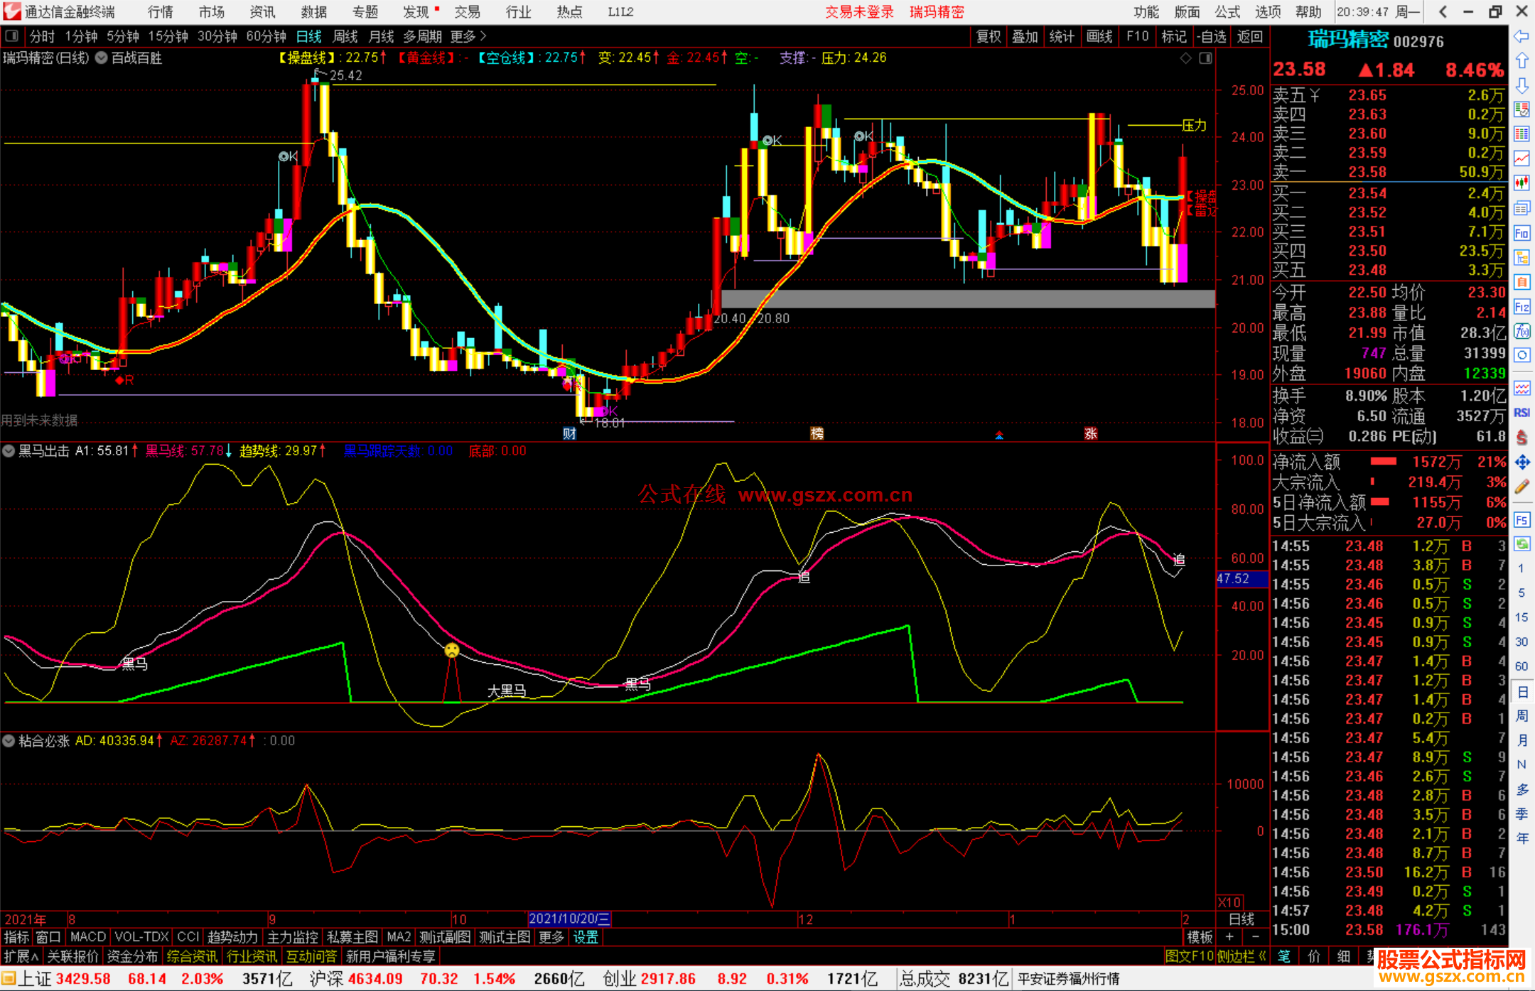The image size is (1535, 991).
Task: Click the 复权 button
Action: (989, 36)
